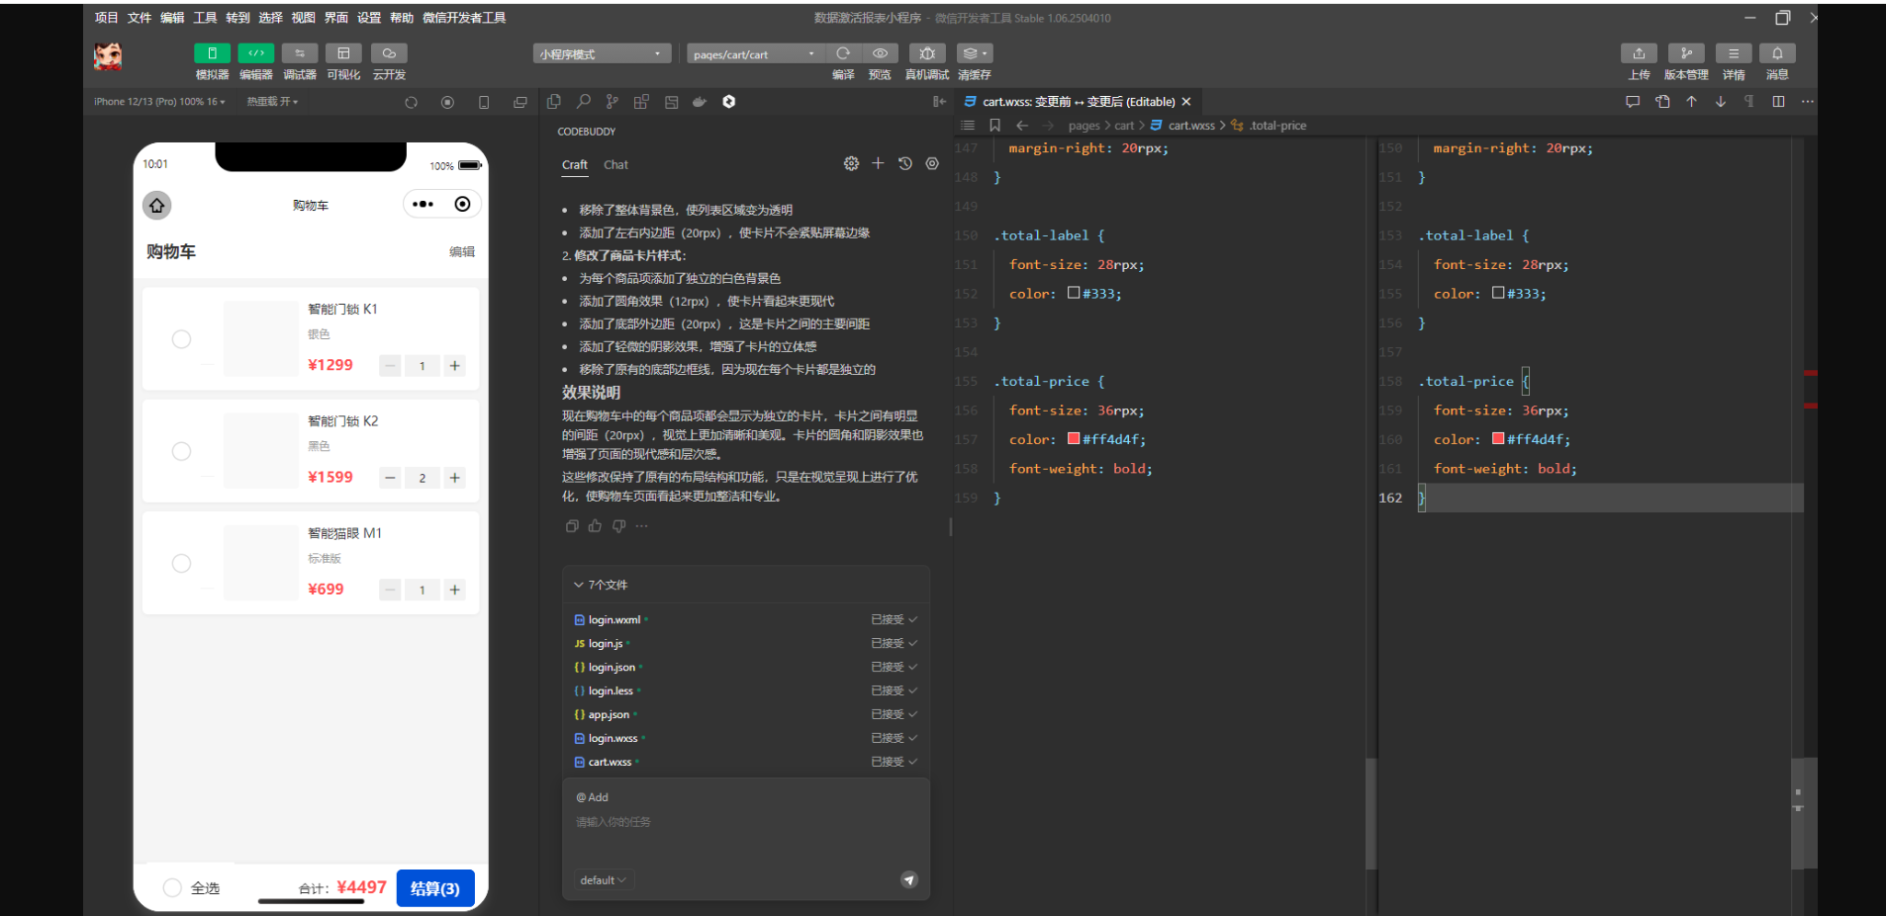Toggle editor bookmark icon in breadcrumb bar
The width and height of the screenshot is (1886, 916).
[994, 126]
